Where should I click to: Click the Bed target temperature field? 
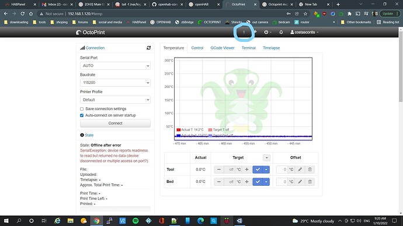pos(230,182)
